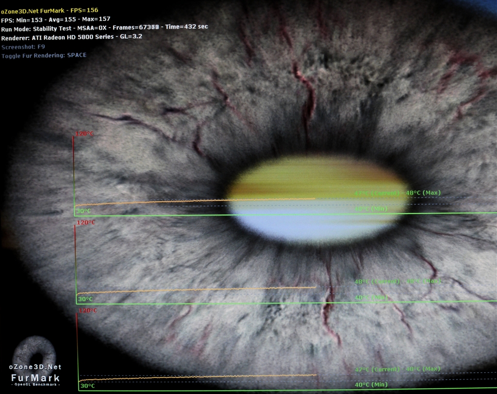The width and height of the screenshot is (497, 394).
Task: Click the furry torus FurMark logo icon
Action: [x=34, y=350]
